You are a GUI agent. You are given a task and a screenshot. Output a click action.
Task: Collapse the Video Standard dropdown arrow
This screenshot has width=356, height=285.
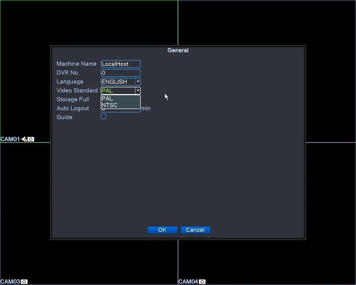tap(138, 90)
